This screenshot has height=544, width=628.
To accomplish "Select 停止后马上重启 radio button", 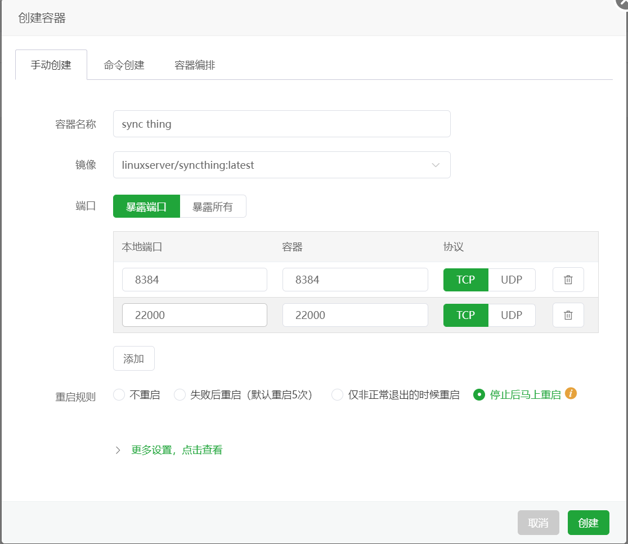I will (479, 395).
